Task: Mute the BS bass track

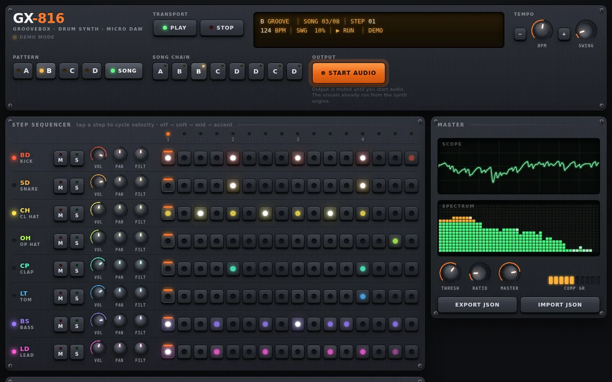Action: coord(61,324)
